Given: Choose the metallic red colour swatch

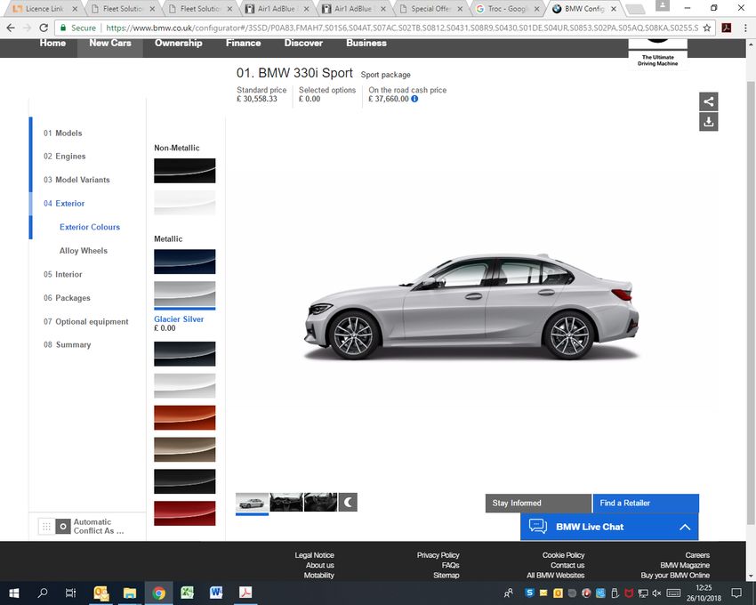Looking at the screenshot, I should point(185,513).
